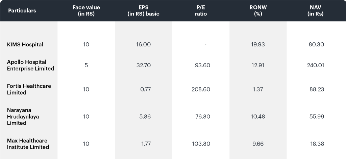Image resolution: width=346 pixels, height=159 pixels.
Task: Click the Face value (in RS) header
Action: coord(86,10)
